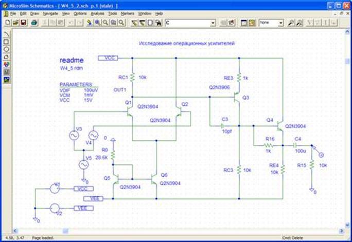
Task: Toggle the Enable Bias Current Display I button
Action: (326, 23)
